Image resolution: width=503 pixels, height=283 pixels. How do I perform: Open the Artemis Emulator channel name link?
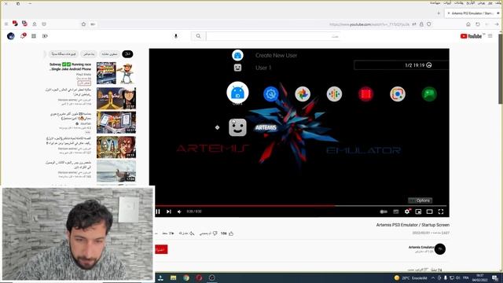pos(421,247)
